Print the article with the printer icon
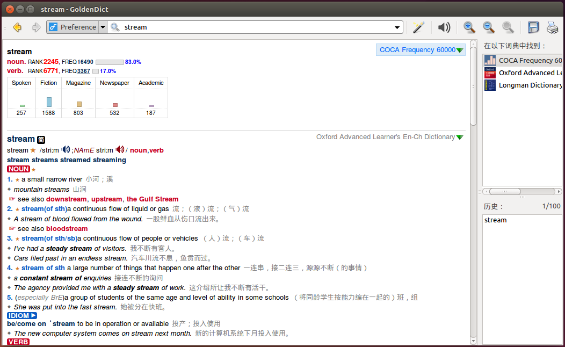This screenshot has width=565, height=347. (x=553, y=27)
